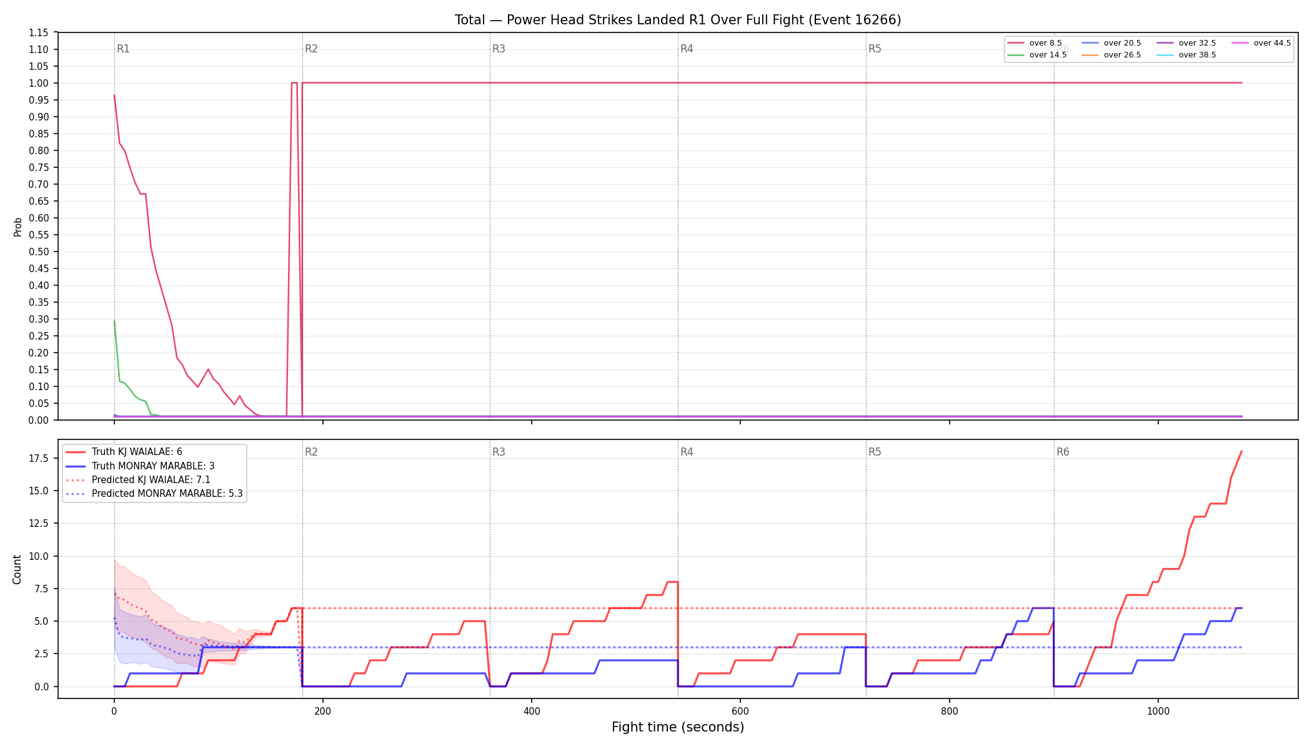
Task: Click the R2 round label in the Count chart
Action: 311,452
